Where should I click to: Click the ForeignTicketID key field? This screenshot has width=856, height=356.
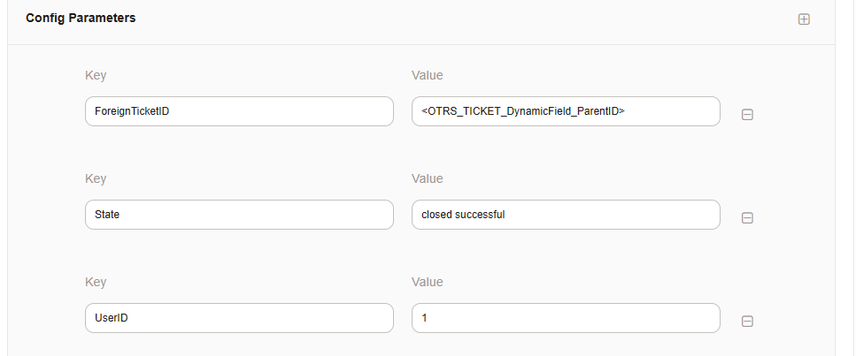click(239, 111)
